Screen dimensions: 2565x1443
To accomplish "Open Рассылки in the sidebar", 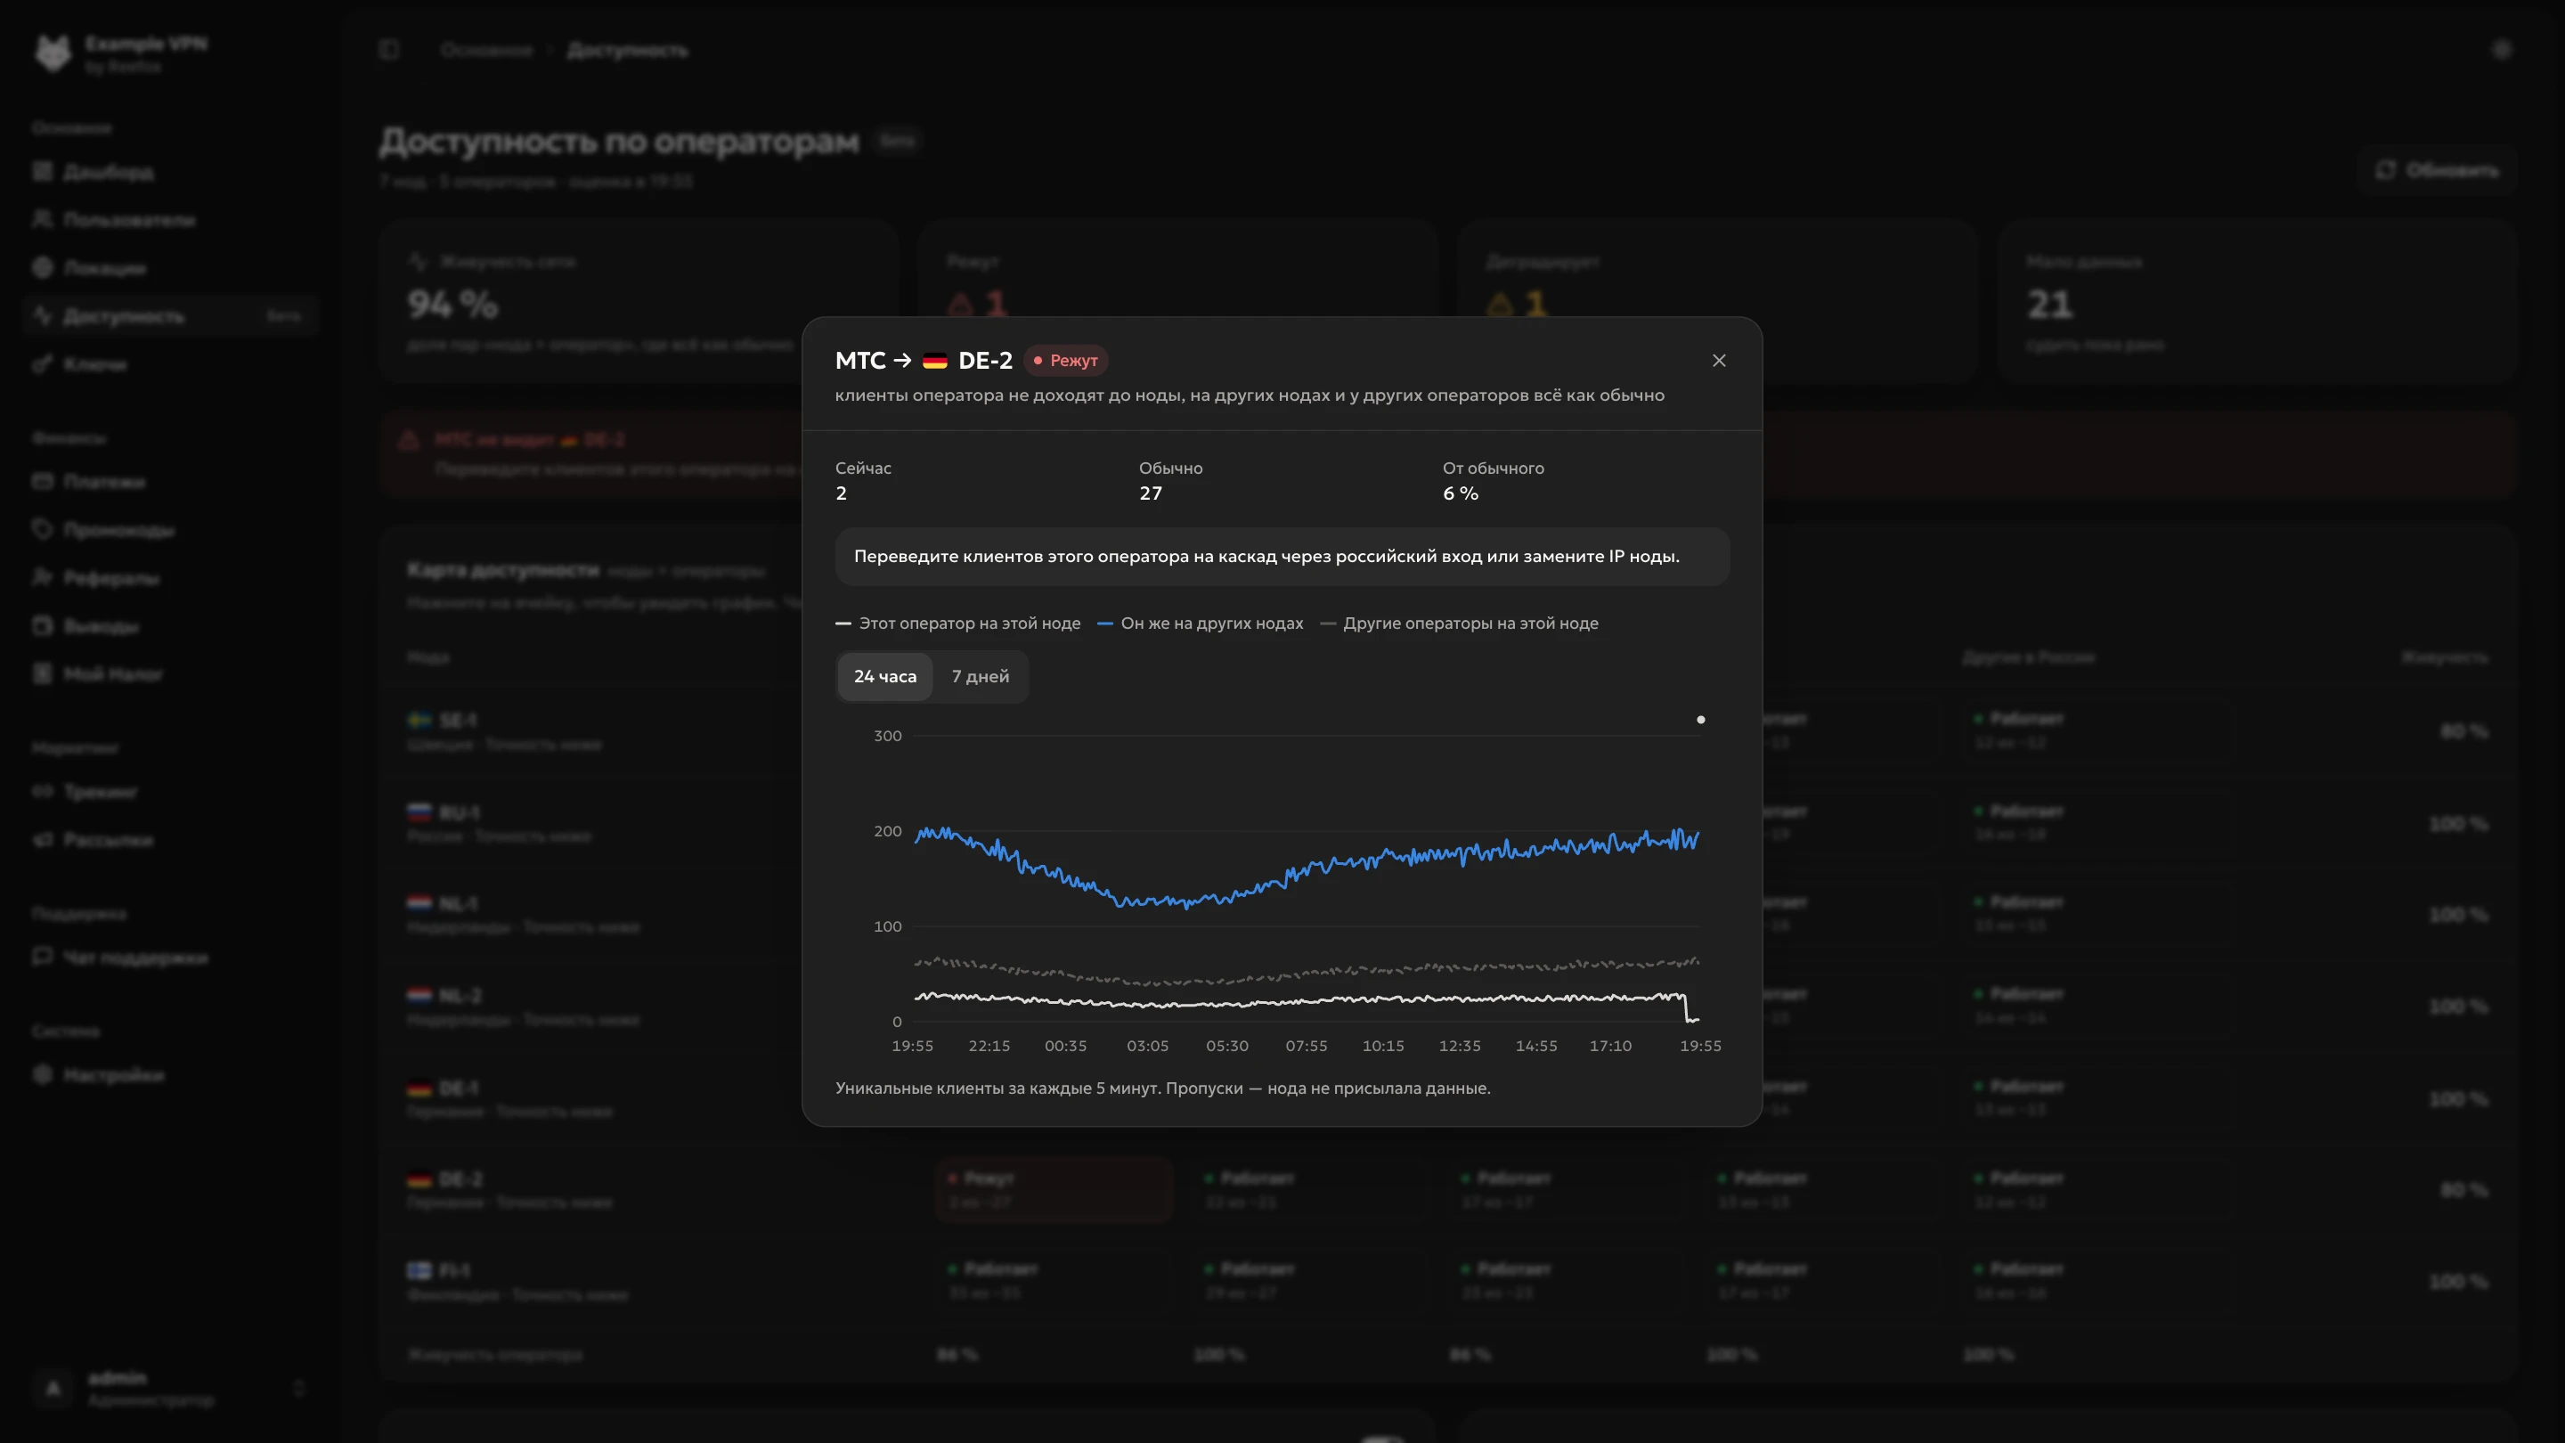I will 169,839.
